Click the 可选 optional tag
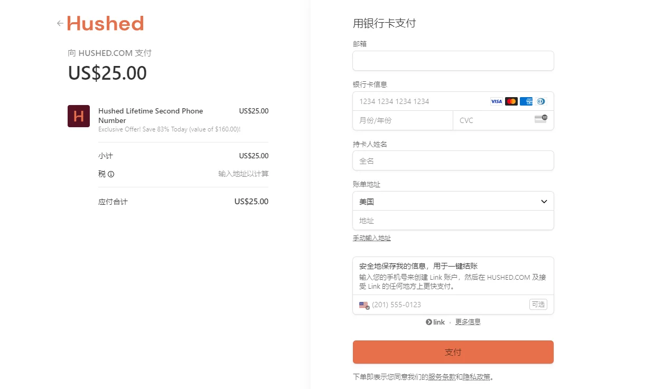This screenshot has width=672, height=389. coord(538,305)
